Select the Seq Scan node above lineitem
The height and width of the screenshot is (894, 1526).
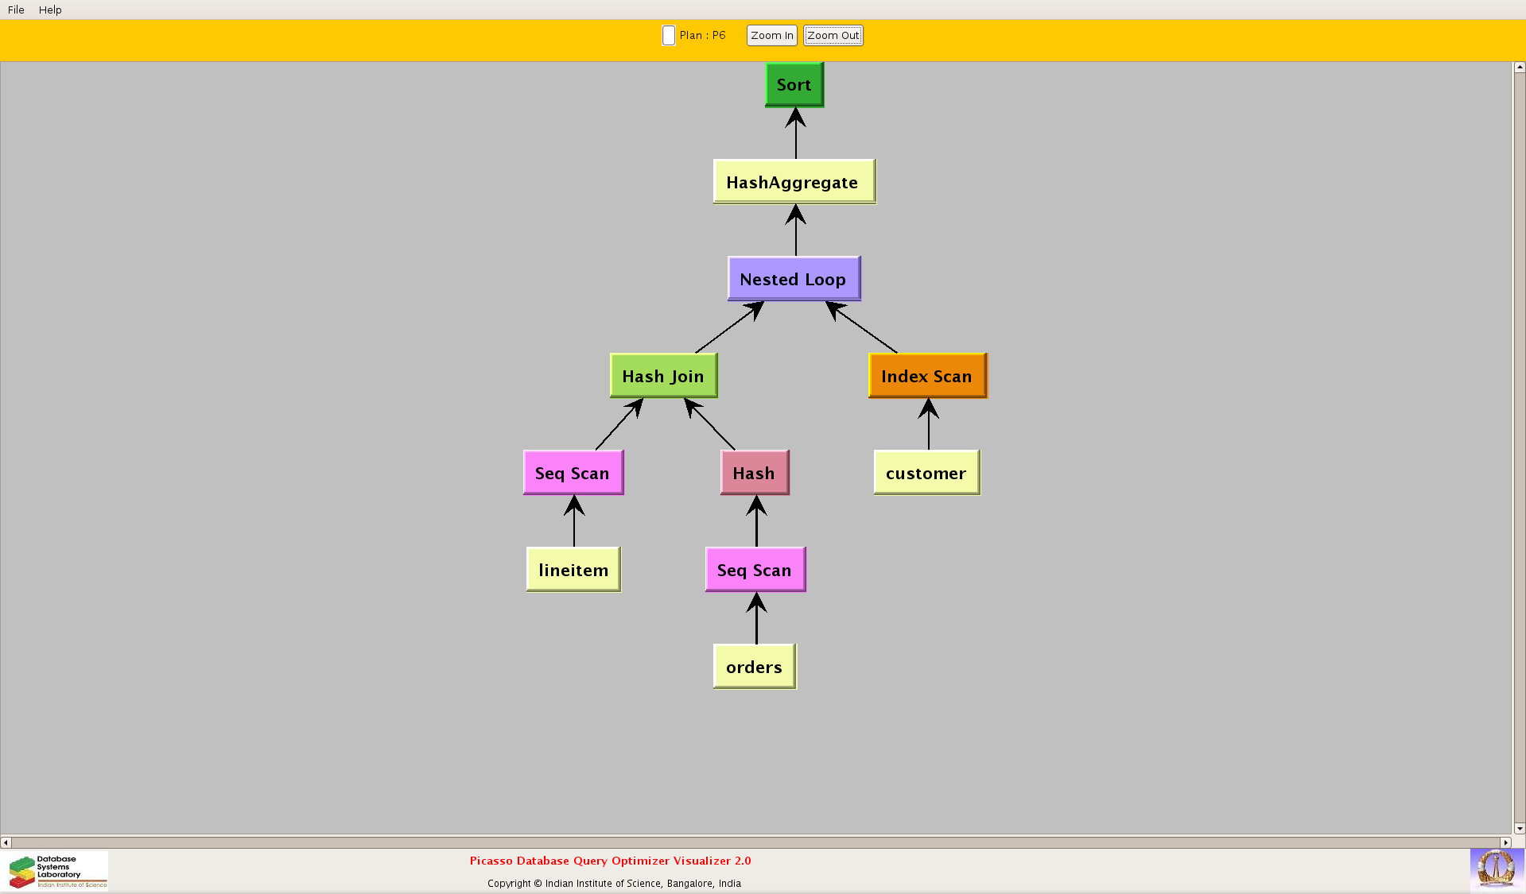click(x=573, y=473)
